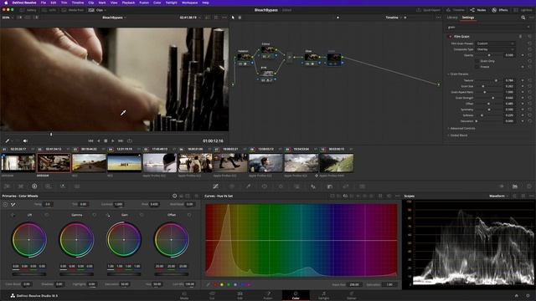The image size is (536, 301).
Task: Click Play forward in viewer transport
Action: (x=113, y=140)
